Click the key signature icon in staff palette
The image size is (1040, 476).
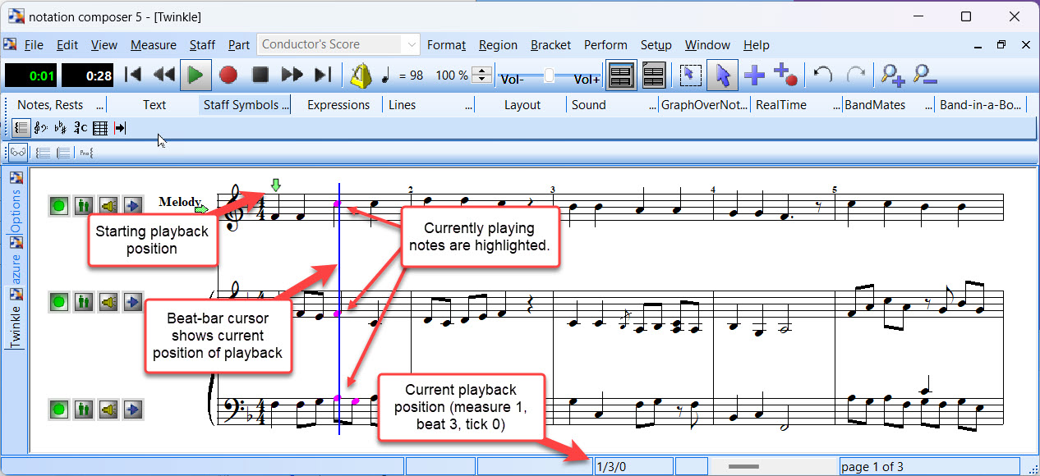coord(61,128)
